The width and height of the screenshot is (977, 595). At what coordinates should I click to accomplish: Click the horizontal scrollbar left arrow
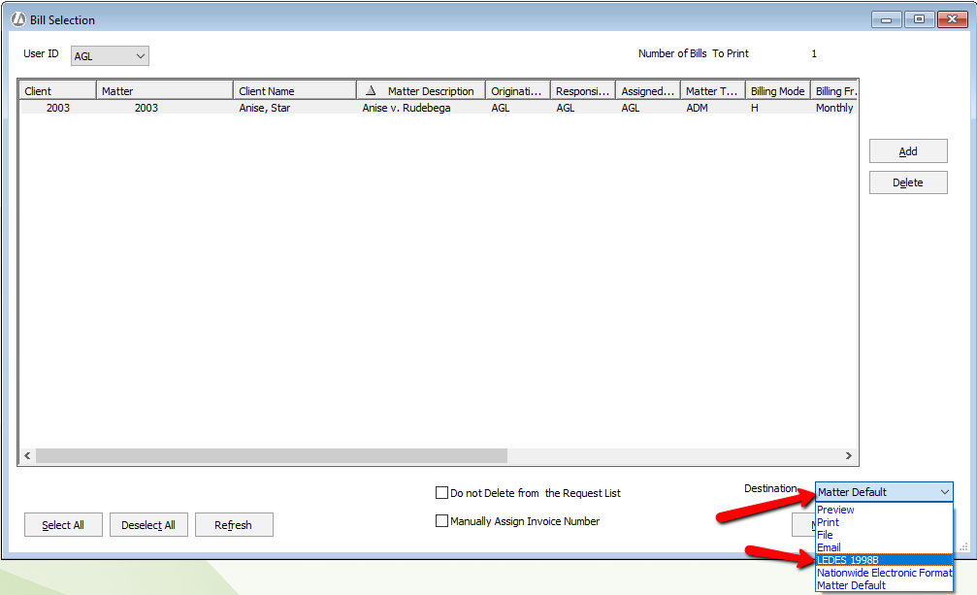[27, 455]
